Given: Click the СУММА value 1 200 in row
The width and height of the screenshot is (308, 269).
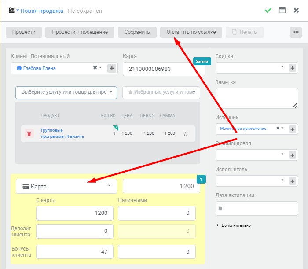Looking at the screenshot, I should pyautogui.click(x=169, y=133).
